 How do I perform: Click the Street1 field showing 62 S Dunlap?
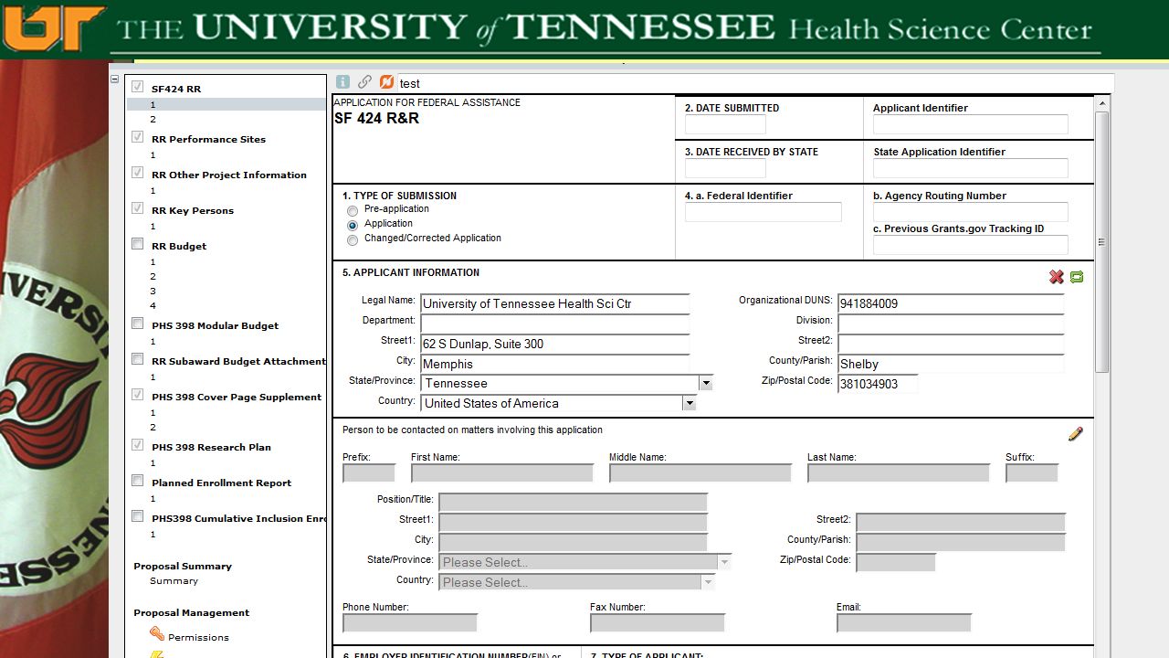click(554, 344)
